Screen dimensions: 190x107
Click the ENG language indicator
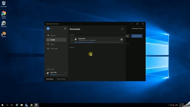point(177,105)
